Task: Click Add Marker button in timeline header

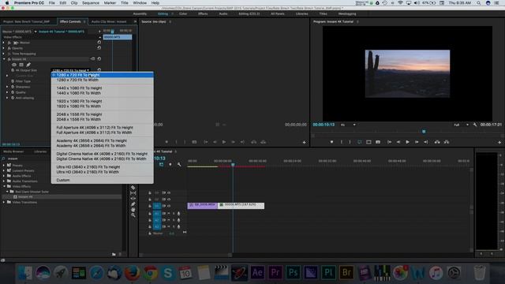Action: (x=170, y=165)
